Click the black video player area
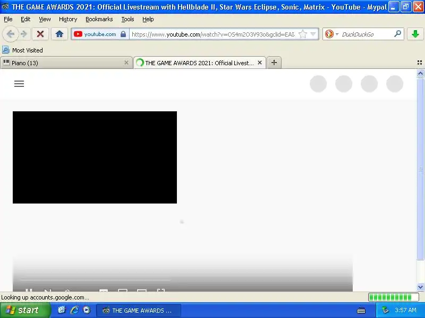 coord(95,157)
